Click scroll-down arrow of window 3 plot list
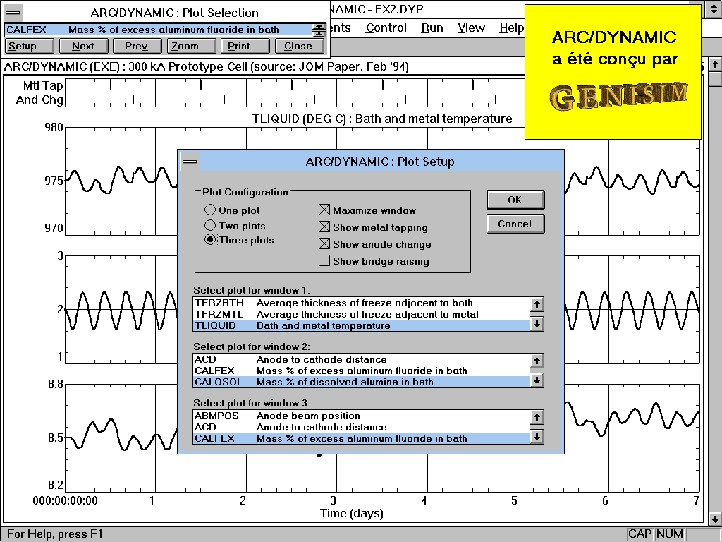 pyautogui.click(x=537, y=437)
